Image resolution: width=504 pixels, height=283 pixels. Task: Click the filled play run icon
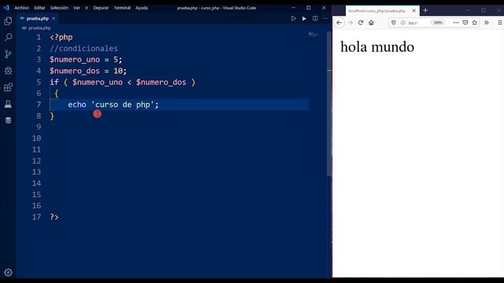click(x=304, y=19)
